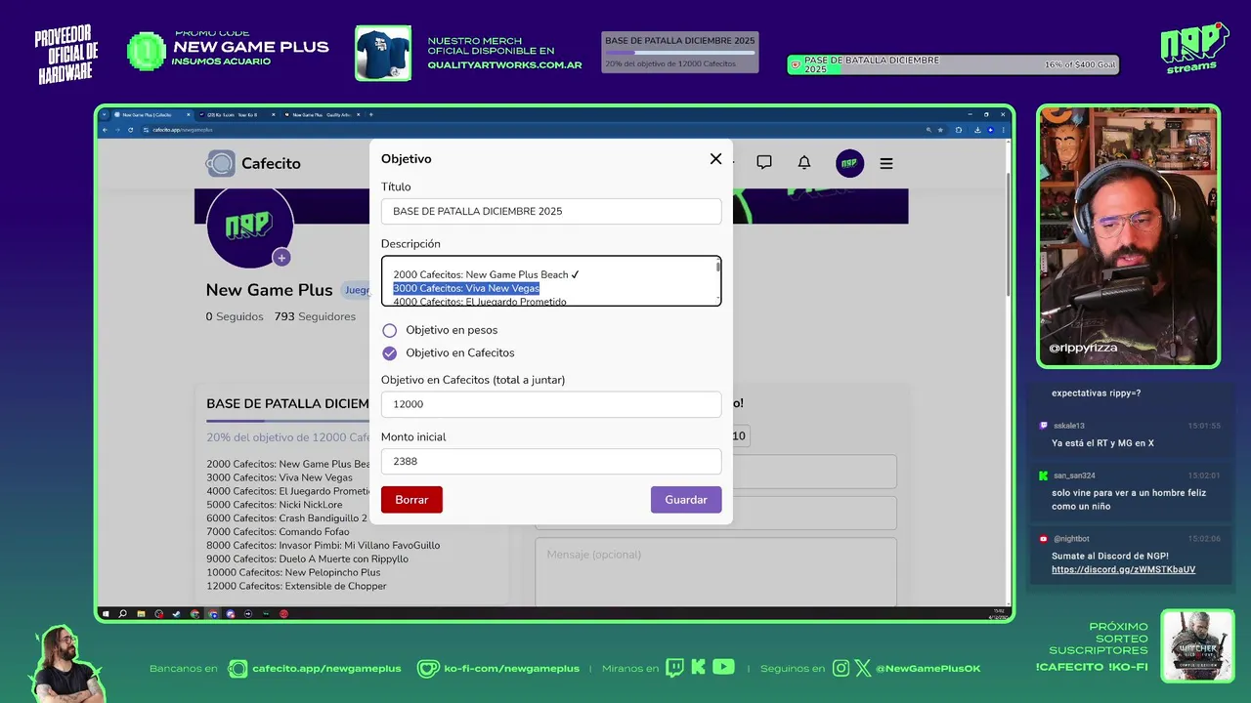Click the Discord link in nightbot chat message

pos(1123,569)
